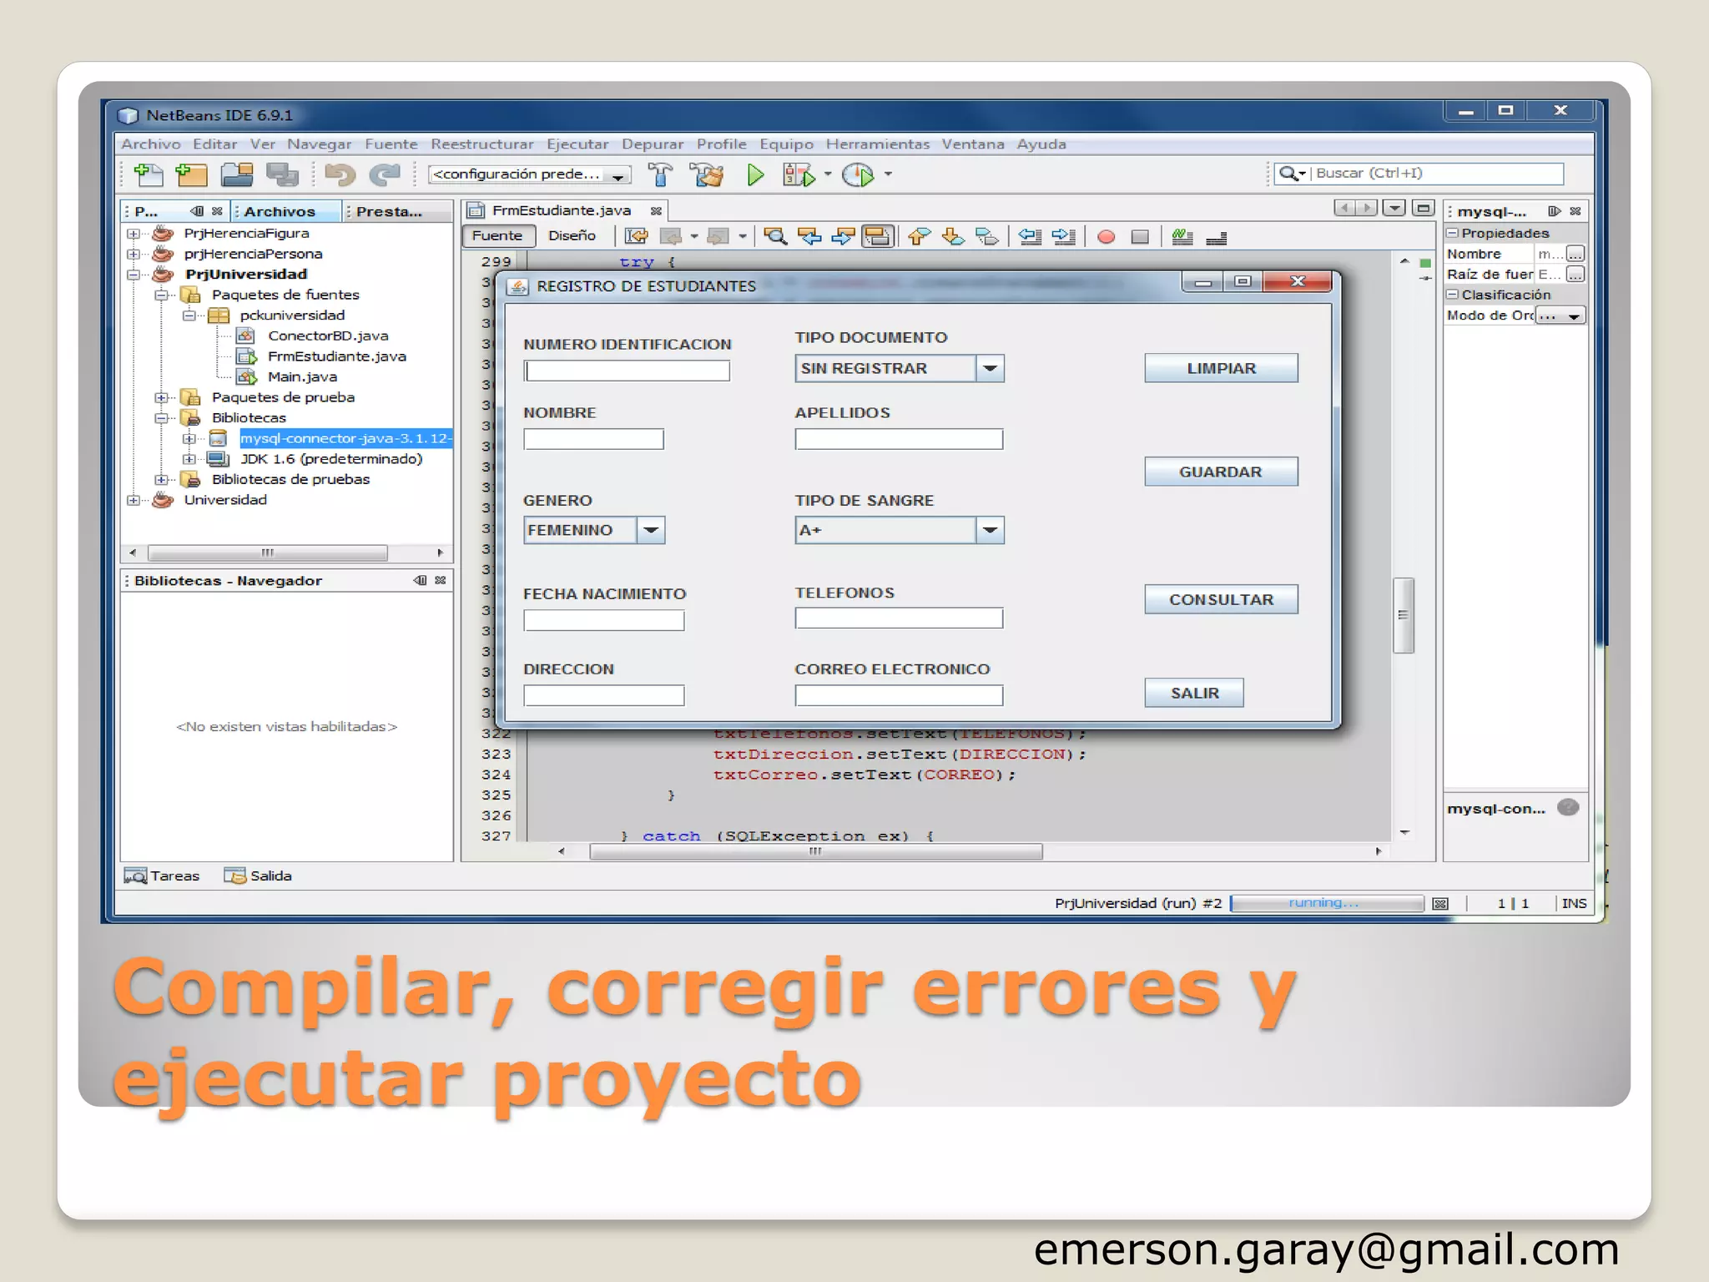Click the Fuente source view button

497,235
